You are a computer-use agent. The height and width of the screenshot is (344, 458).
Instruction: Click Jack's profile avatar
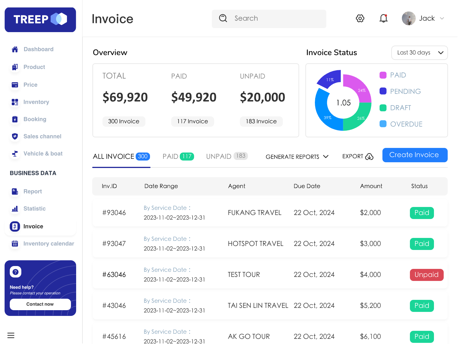click(409, 18)
